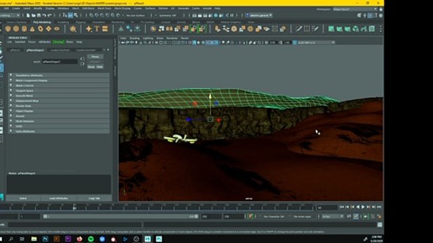
Task: Click the Windows taskbar search icon
Action: (11, 239)
